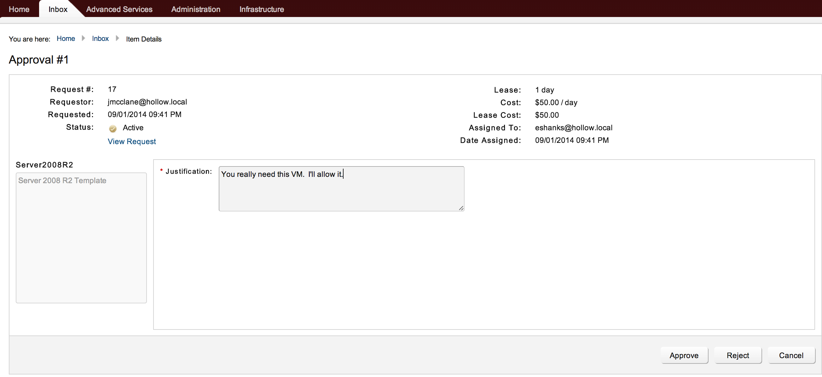Switch to the Inbox tab
822x377 pixels.
pos(58,9)
